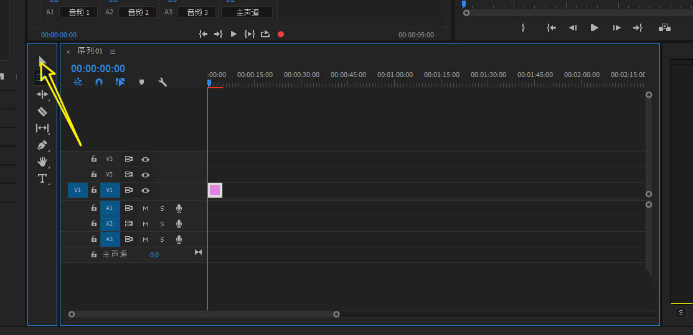693x335 pixels.
Task: Close the 序列01 sequence tab
Action: coord(68,52)
